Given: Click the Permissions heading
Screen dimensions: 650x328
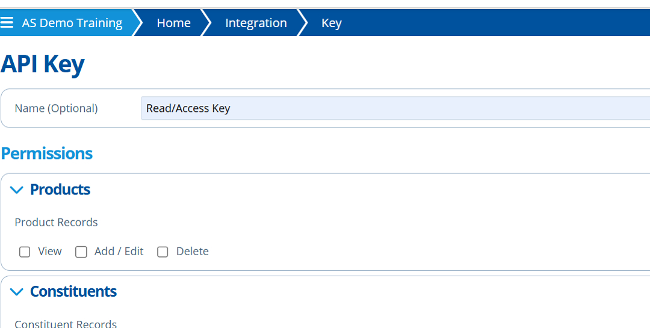Looking at the screenshot, I should click(47, 153).
